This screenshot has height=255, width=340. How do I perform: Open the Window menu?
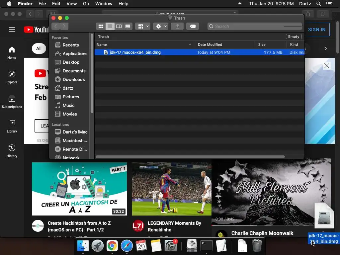point(104,4)
